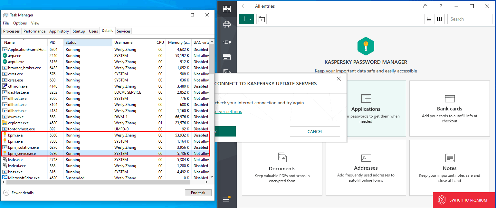Switch to the Performance tab

pyautogui.click(x=34, y=31)
